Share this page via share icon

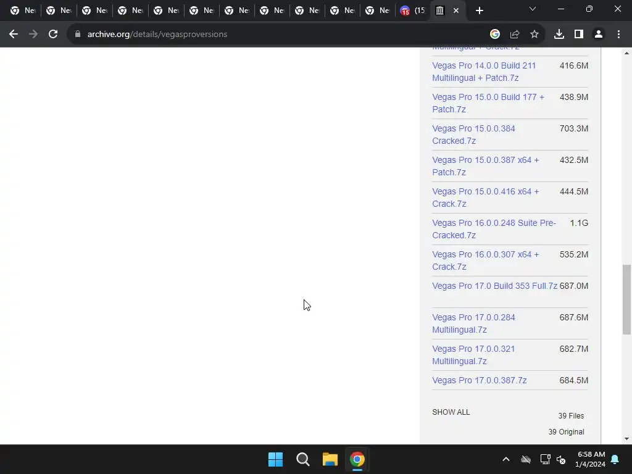pos(514,35)
